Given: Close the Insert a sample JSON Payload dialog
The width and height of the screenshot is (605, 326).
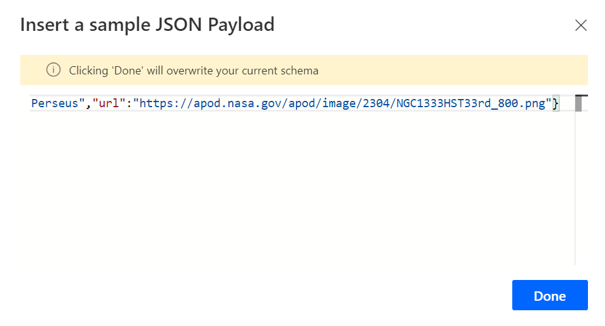Looking at the screenshot, I should pos(580,25).
